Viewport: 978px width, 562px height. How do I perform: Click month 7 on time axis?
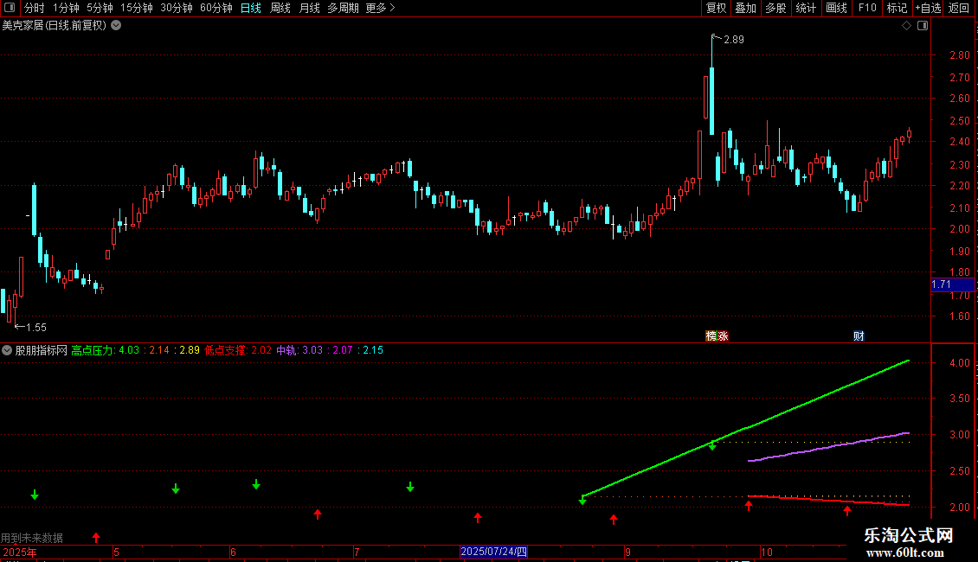click(x=357, y=552)
